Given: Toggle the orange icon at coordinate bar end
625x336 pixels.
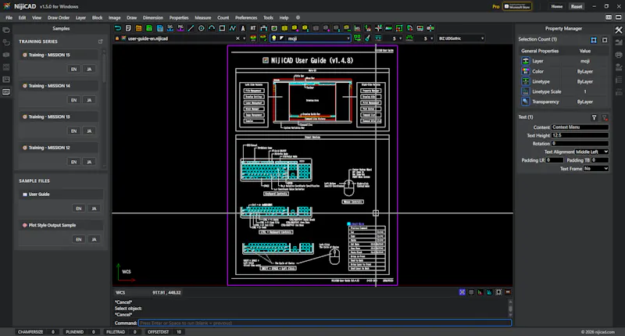Looking at the screenshot, I should pyautogui.click(x=508, y=292).
